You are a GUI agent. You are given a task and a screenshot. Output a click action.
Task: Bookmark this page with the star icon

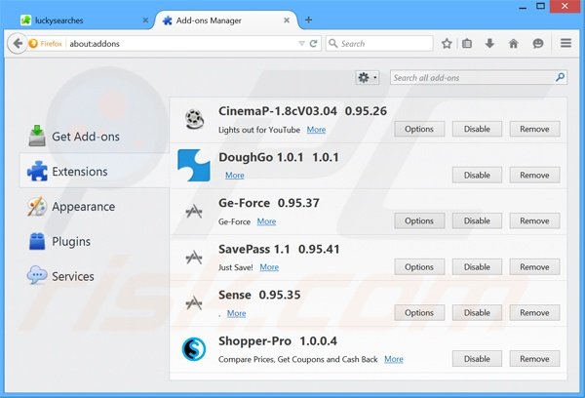(447, 44)
